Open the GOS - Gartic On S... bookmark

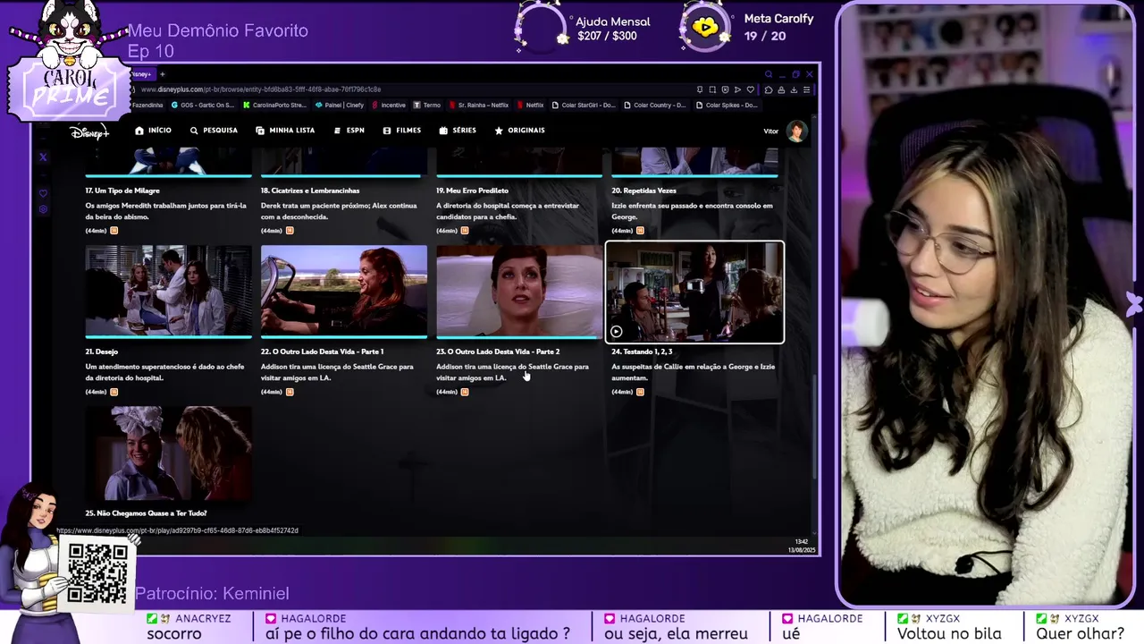point(203,106)
